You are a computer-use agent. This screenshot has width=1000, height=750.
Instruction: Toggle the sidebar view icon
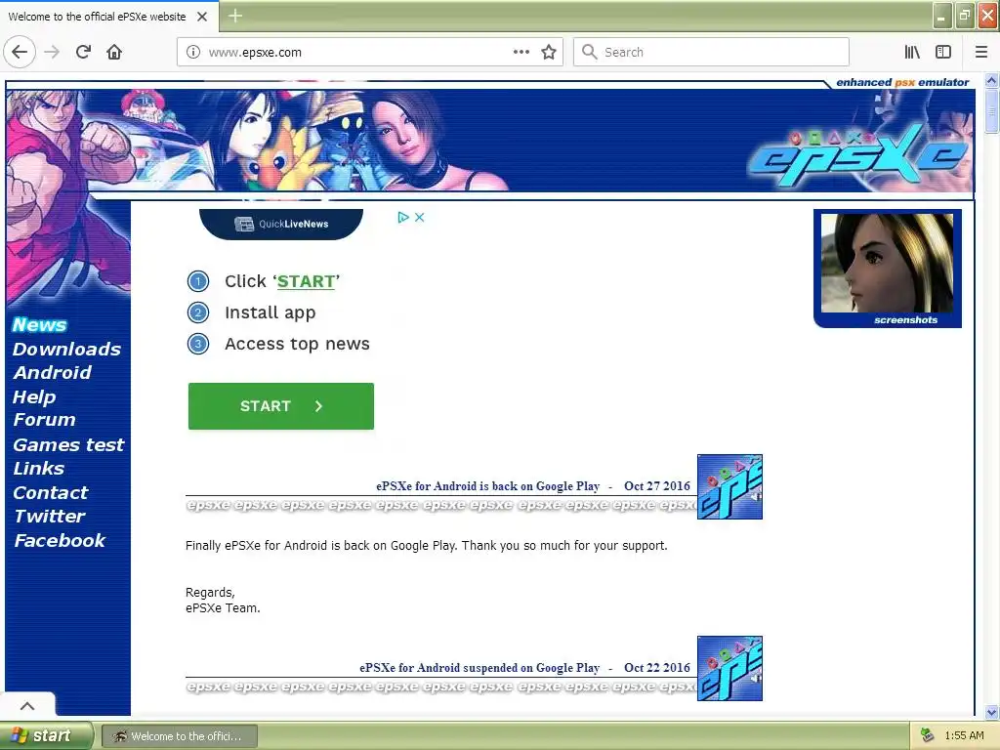pyautogui.click(x=943, y=52)
